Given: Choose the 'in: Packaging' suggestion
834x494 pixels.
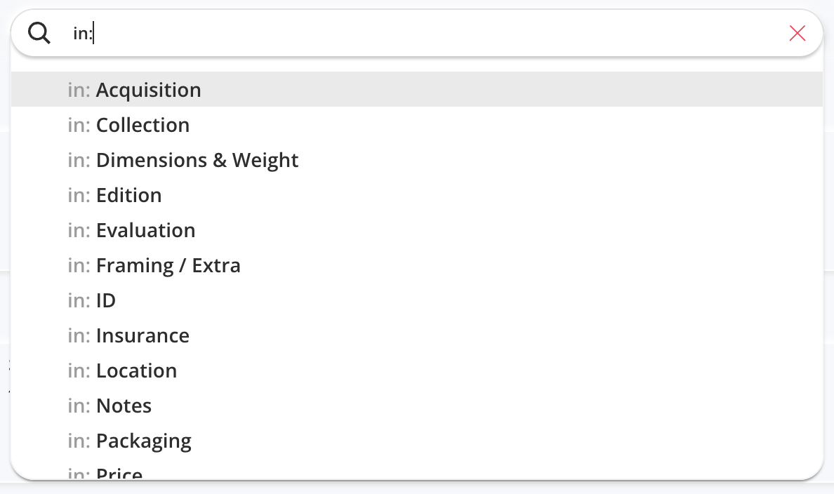Looking at the screenshot, I should (417, 440).
